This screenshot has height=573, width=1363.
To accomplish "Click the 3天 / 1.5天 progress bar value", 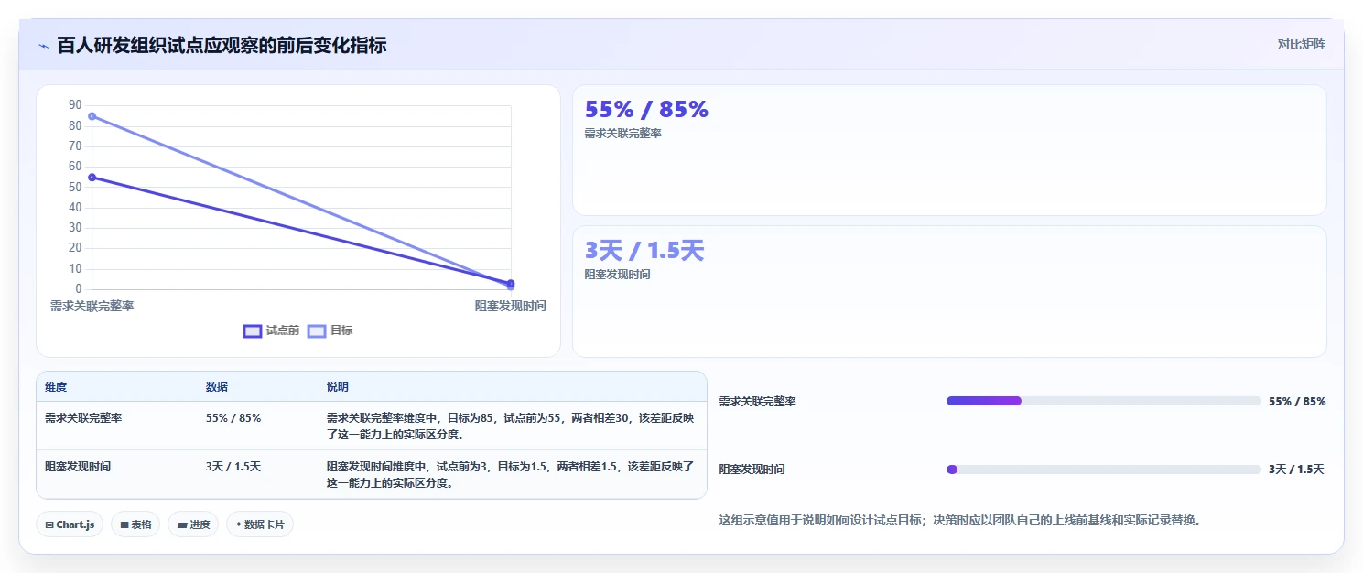I will point(1296,470).
